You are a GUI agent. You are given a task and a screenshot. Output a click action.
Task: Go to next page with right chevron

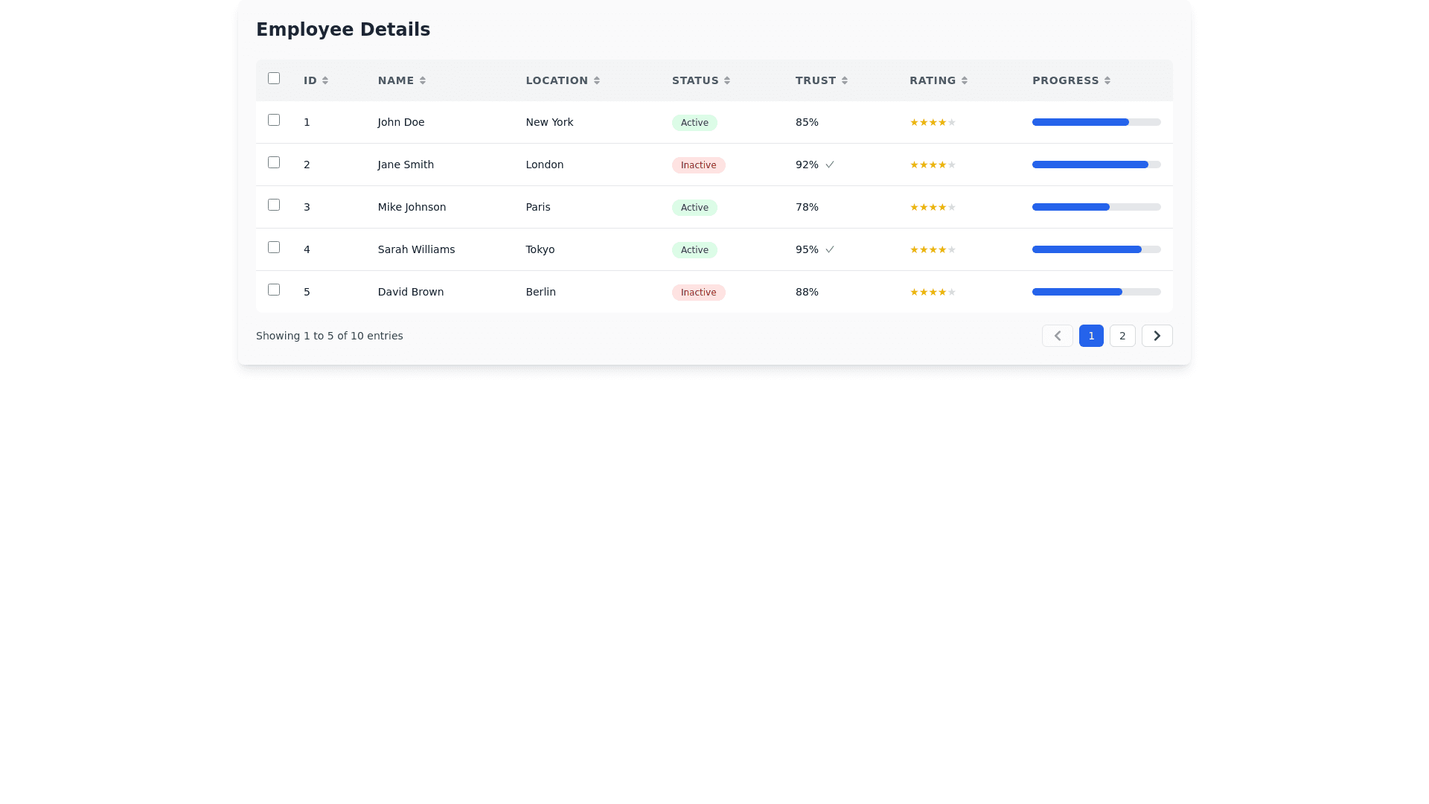click(1157, 336)
